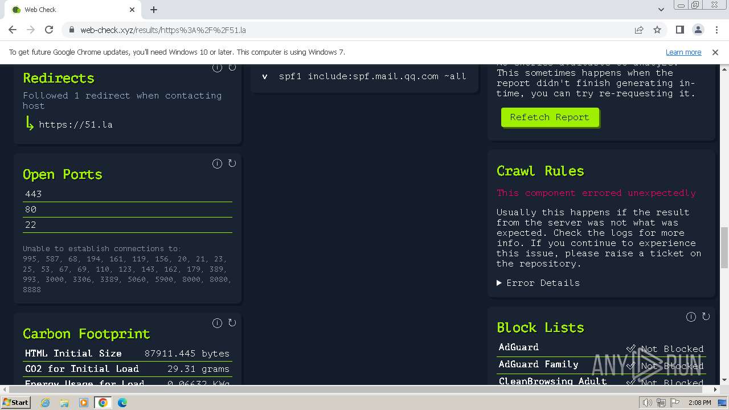The height and width of the screenshot is (410, 729).
Task: Close the Web Check tab
Action: tap(133, 10)
